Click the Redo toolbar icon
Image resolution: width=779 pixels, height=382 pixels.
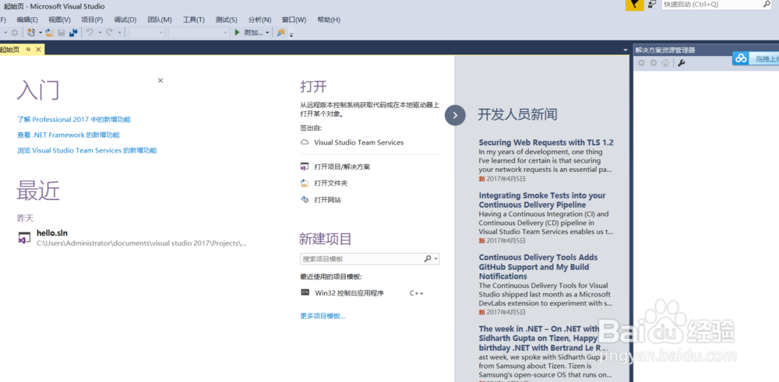pyautogui.click(x=109, y=32)
